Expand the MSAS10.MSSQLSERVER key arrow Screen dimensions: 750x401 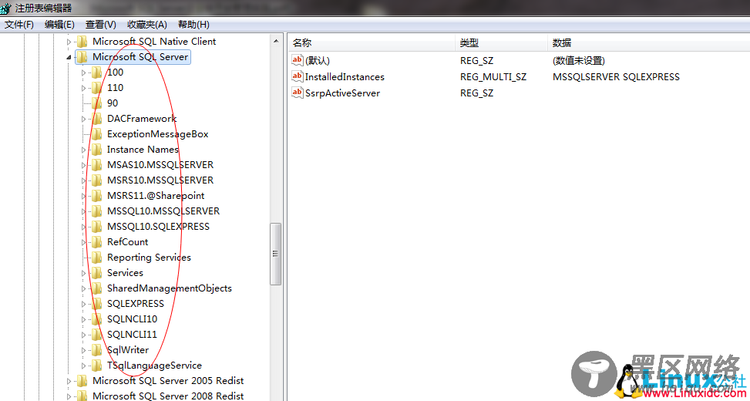(x=84, y=165)
